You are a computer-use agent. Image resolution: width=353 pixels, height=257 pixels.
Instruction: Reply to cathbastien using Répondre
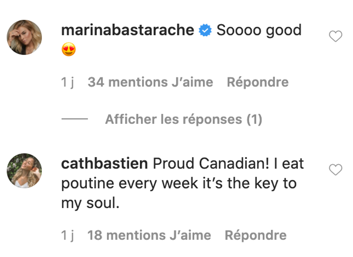(255, 235)
